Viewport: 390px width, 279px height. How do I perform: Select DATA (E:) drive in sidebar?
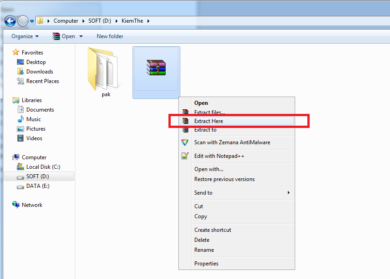(x=37, y=186)
